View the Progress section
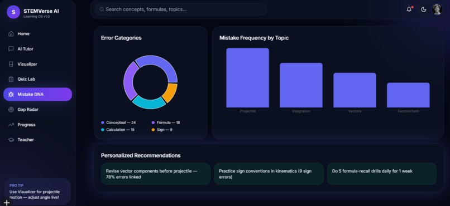 [37, 125]
